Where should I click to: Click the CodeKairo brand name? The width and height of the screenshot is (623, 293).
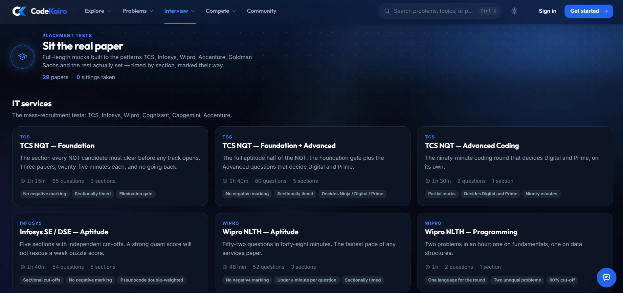coord(49,11)
